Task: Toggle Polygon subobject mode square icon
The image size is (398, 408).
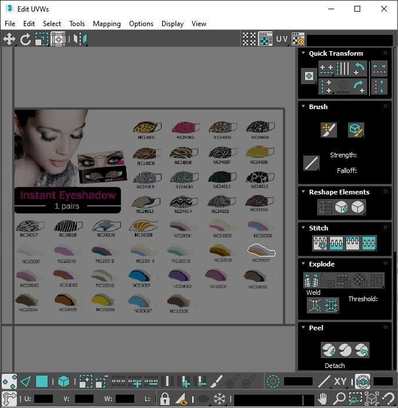Action: (42, 382)
